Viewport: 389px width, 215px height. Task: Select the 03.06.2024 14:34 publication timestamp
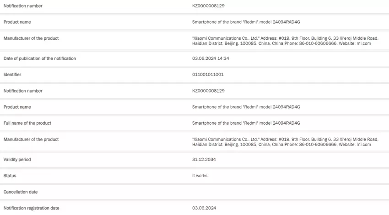click(x=211, y=58)
